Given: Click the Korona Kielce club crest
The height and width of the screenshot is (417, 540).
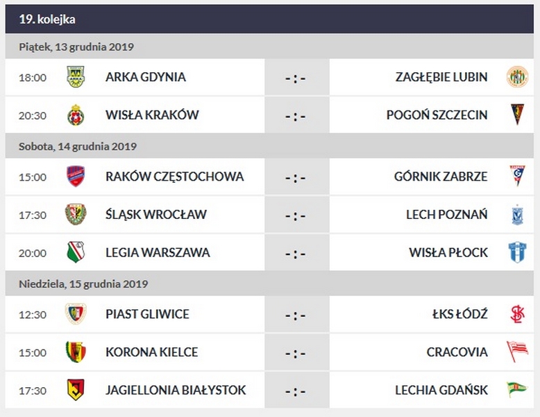Looking at the screenshot, I should click(x=76, y=352).
